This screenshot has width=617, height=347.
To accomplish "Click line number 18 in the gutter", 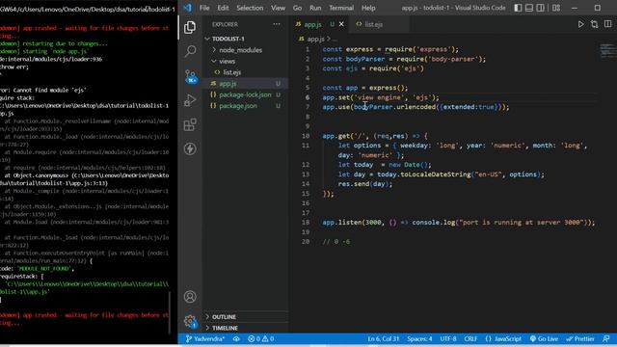I will pos(306,223).
